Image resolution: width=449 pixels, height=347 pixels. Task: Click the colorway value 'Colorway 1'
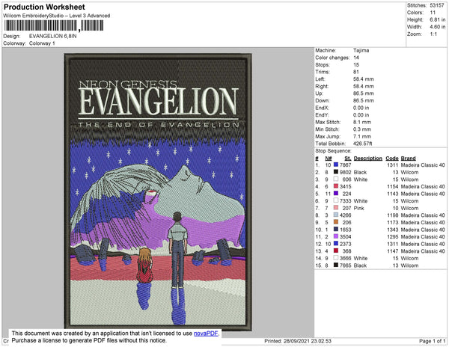click(42, 43)
